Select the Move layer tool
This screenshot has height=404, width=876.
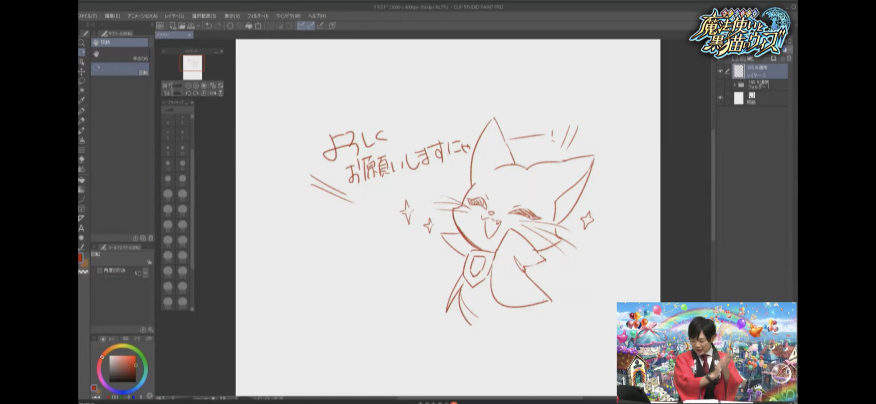[x=81, y=71]
